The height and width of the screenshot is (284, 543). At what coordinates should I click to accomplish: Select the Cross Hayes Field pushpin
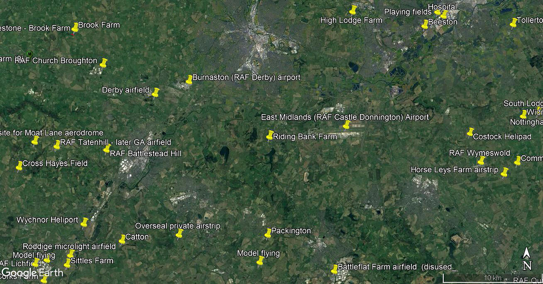coord(19,166)
